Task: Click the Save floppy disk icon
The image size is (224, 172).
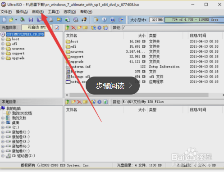Action: pyautogui.click(x=31, y=20)
